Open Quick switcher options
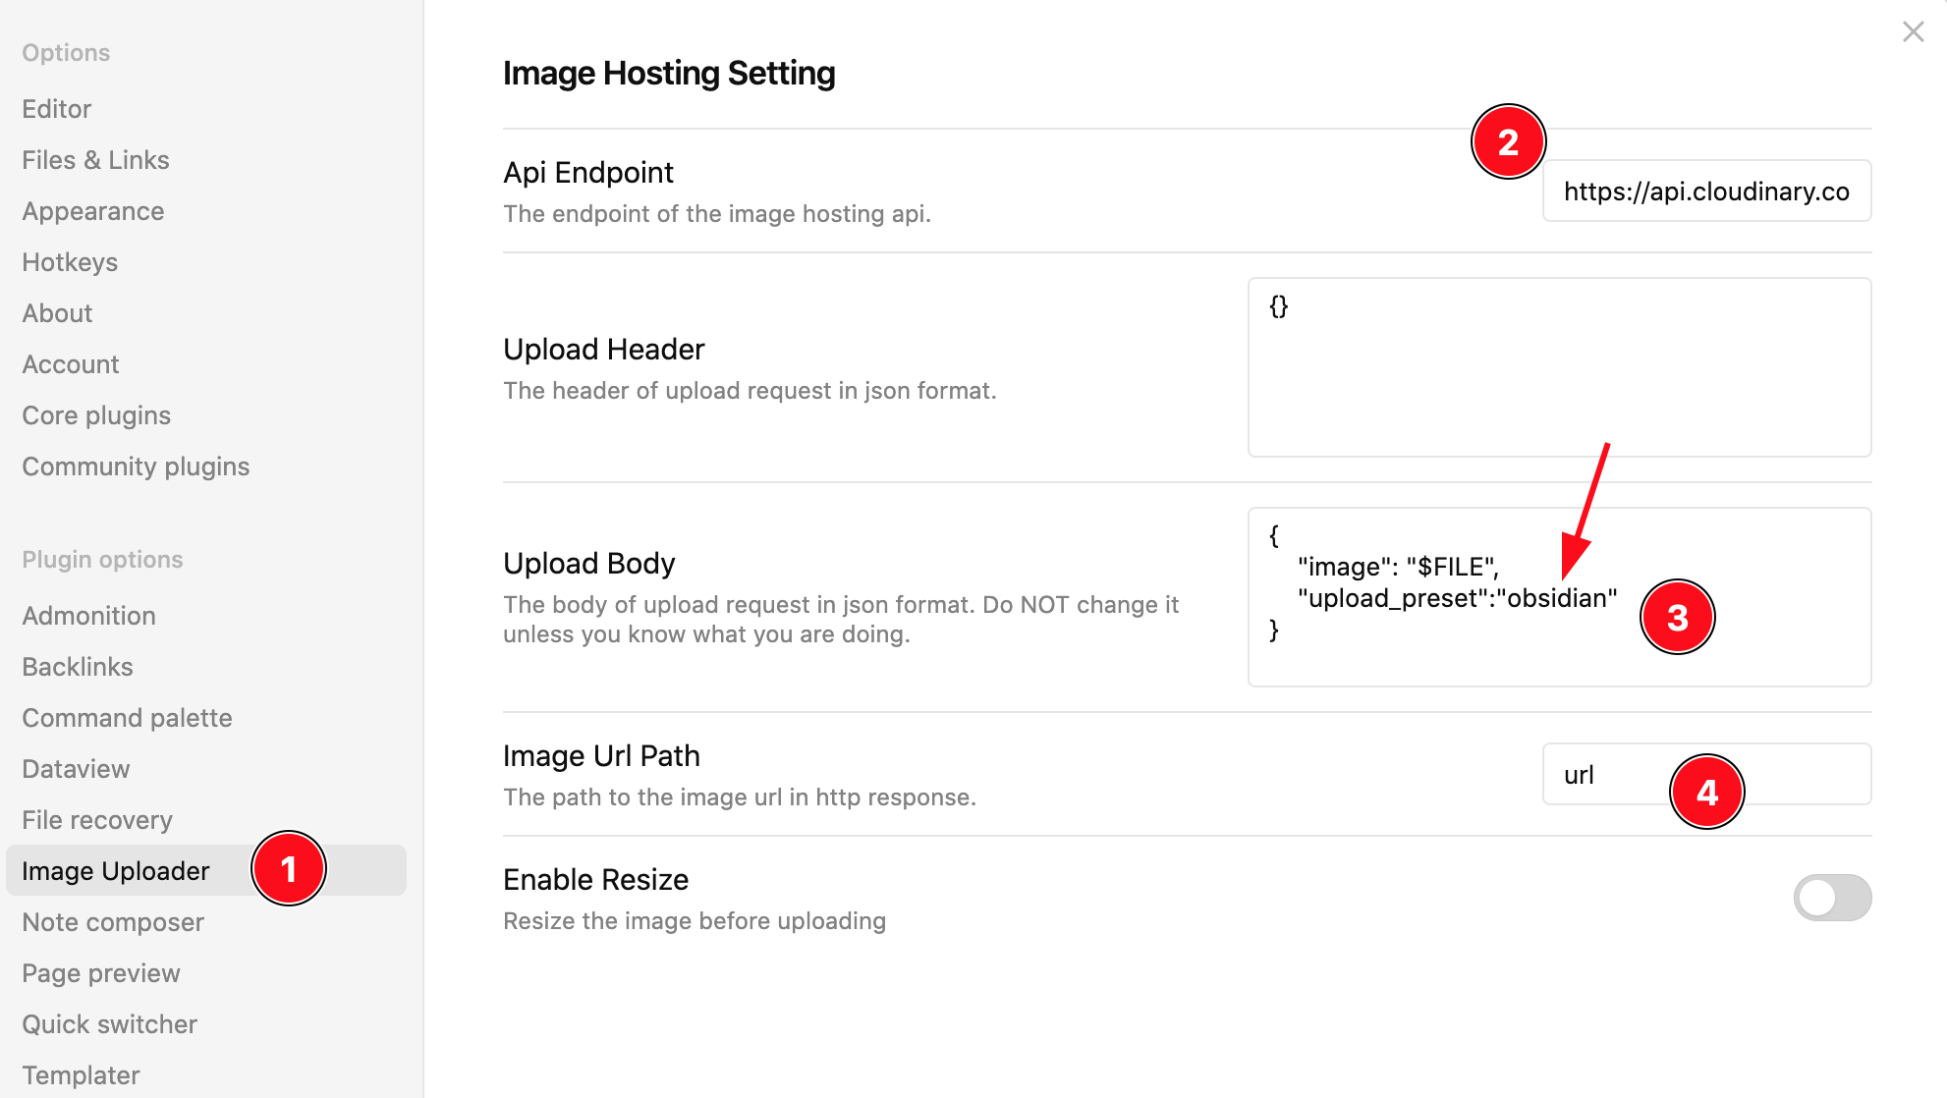1947x1098 pixels. point(109,1024)
